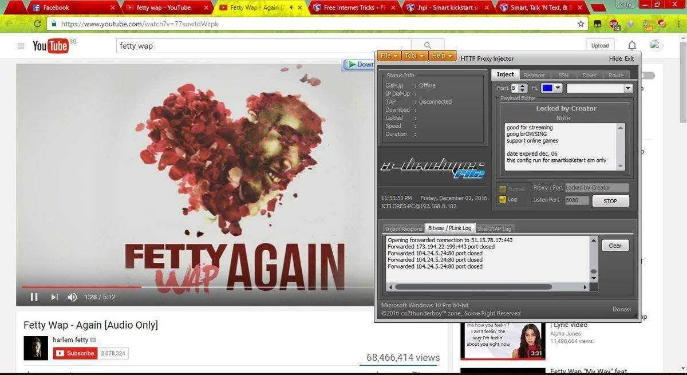
Task: Adjust the Font size stepper
Action: pos(522,88)
